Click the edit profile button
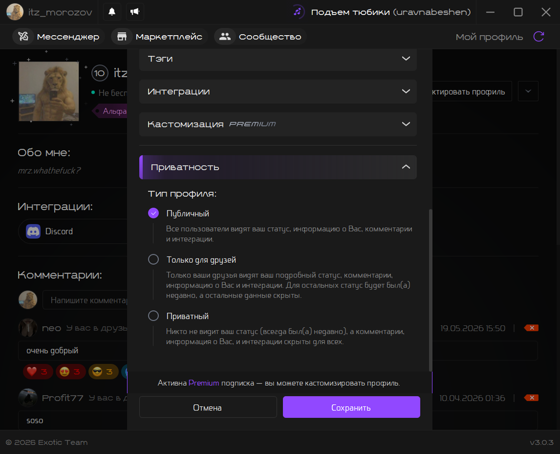The width and height of the screenshot is (560, 454). 471,91
